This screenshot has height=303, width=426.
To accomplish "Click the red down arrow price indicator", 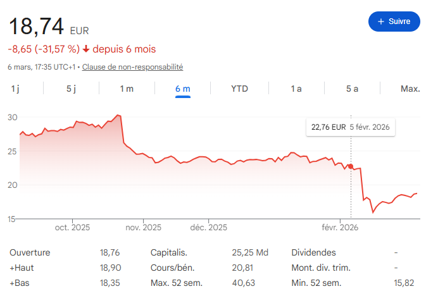I will click(86, 49).
